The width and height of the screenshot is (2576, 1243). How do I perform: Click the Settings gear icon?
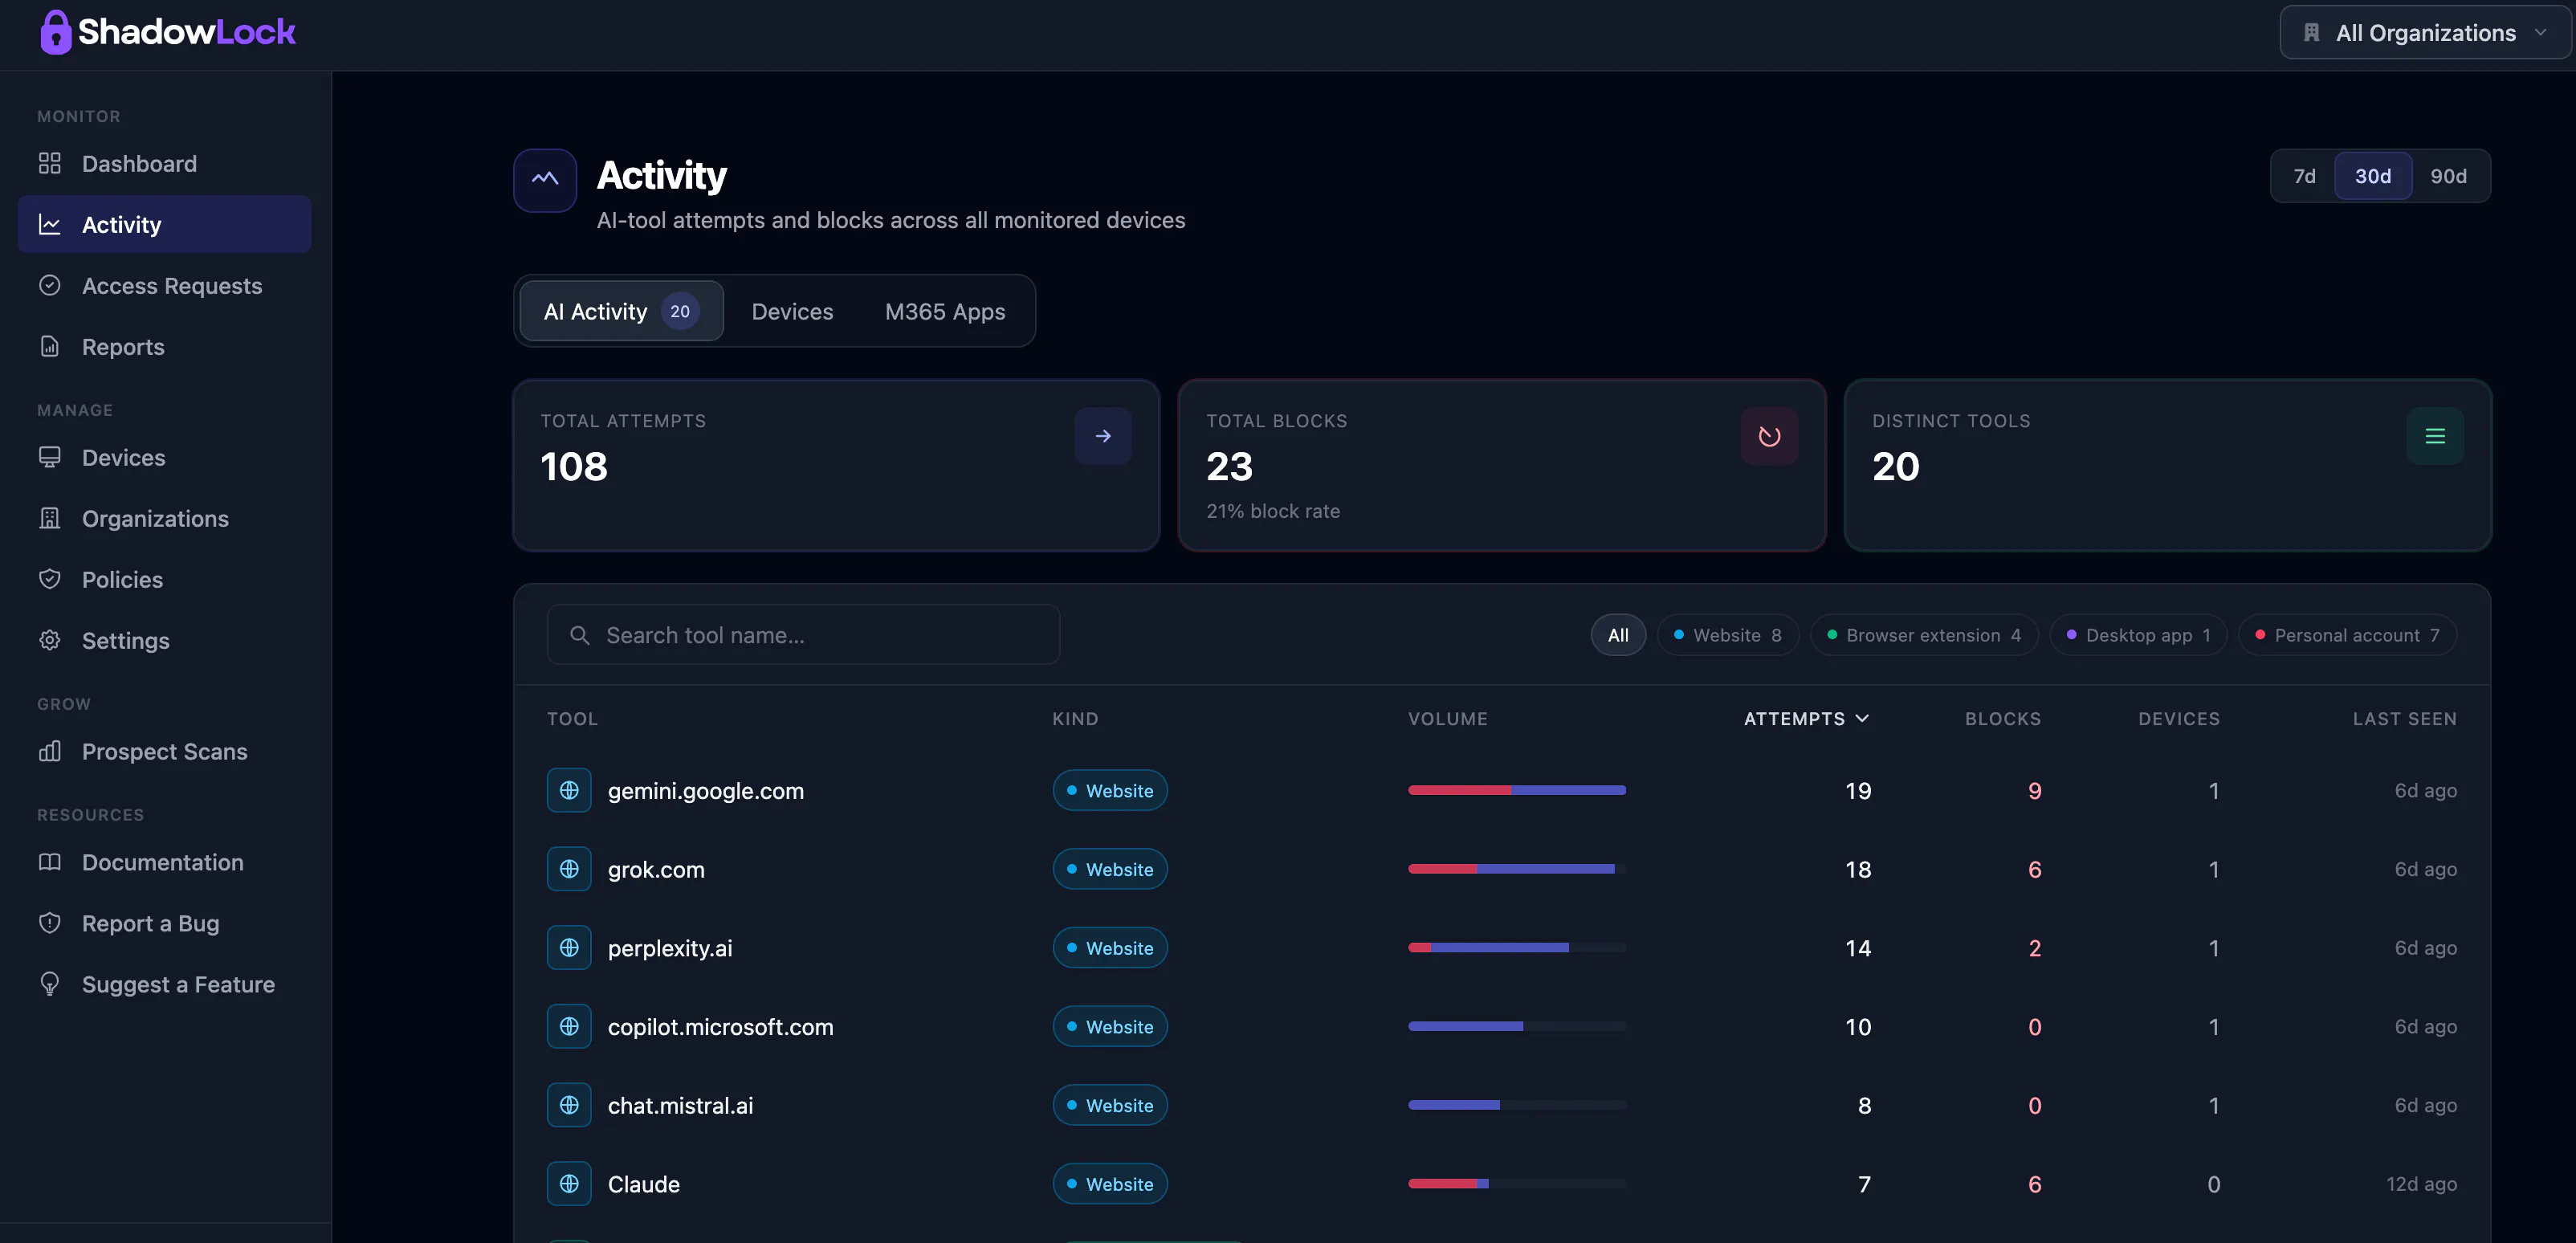point(50,640)
